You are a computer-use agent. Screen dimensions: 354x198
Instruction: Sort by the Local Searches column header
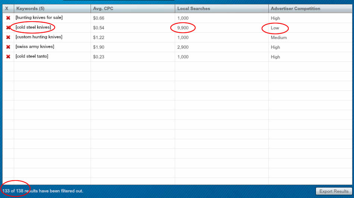pyautogui.click(x=221, y=9)
